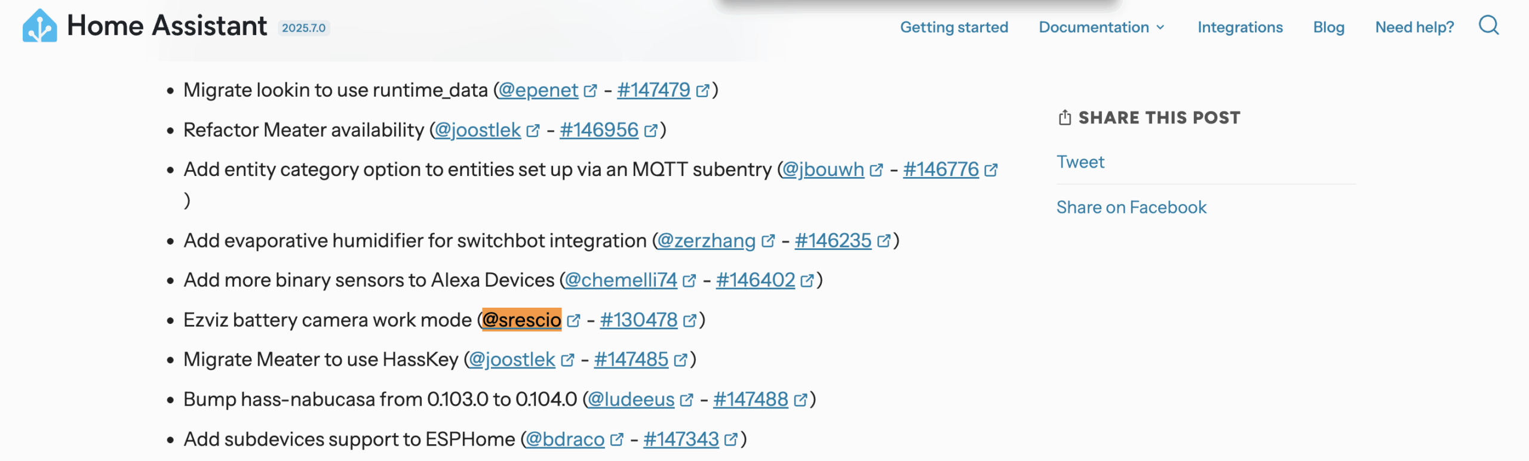
Task: Click external link icon after @zerzhang
Action: click(768, 242)
